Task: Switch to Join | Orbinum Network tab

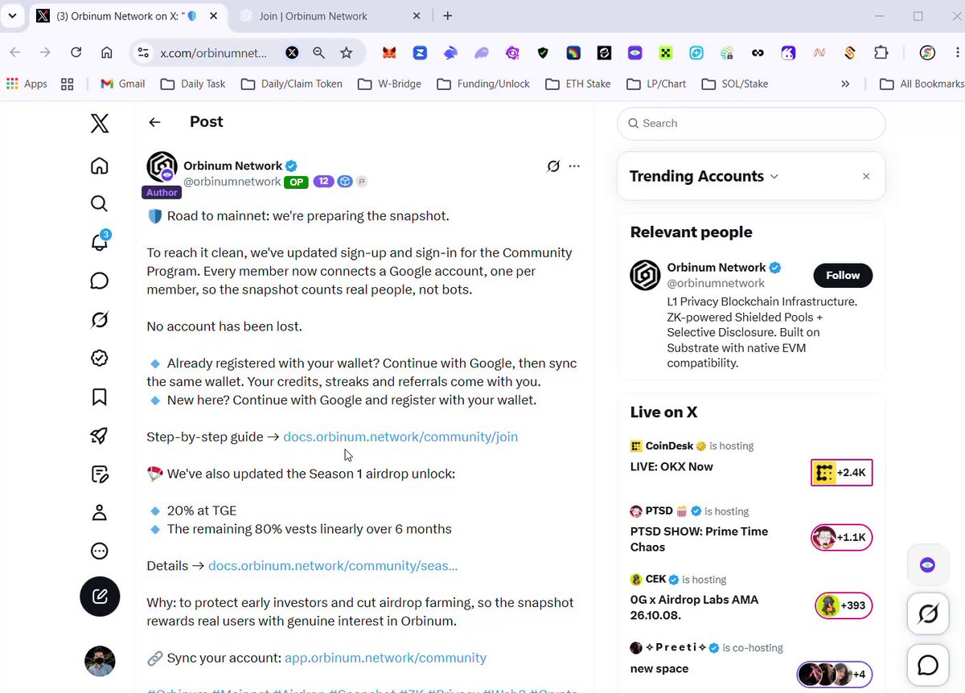Action: coord(314,16)
